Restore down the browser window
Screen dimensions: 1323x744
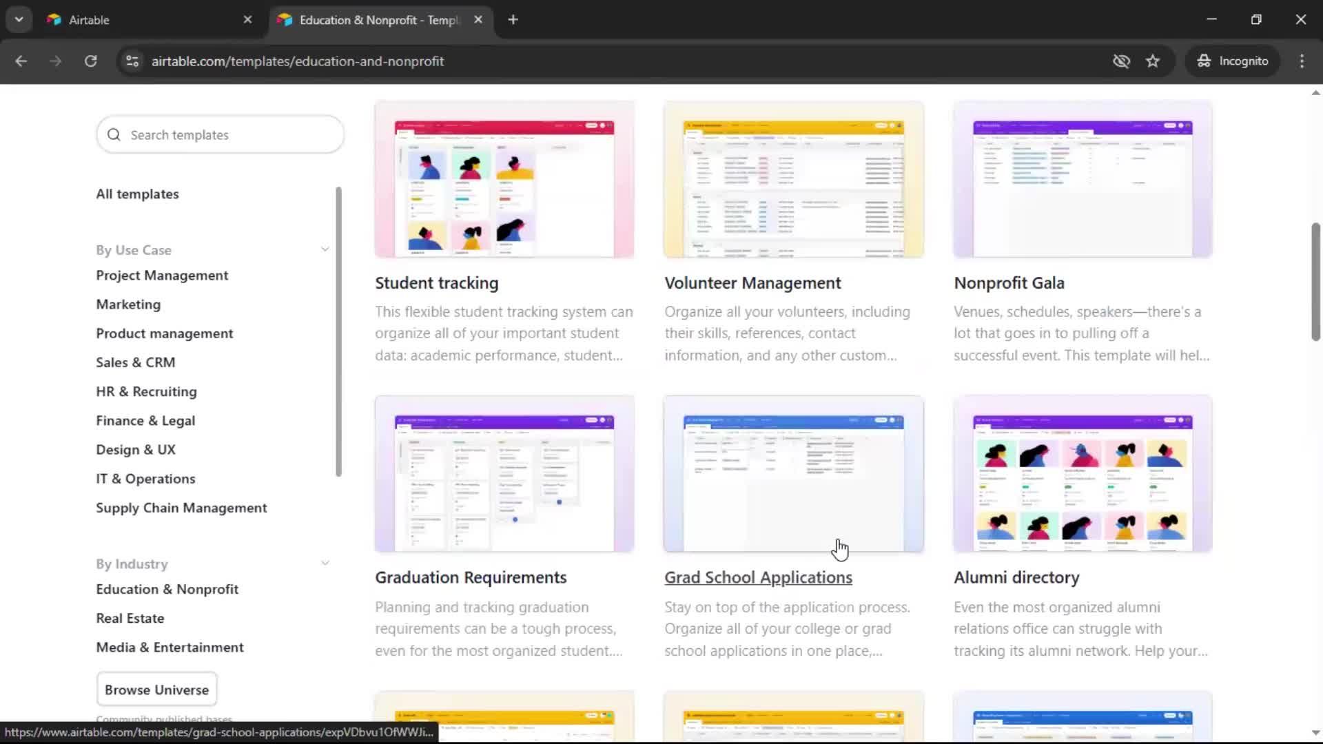pos(1256,19)
